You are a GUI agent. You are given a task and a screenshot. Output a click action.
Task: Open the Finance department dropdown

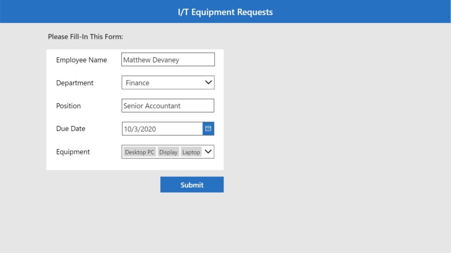point(168,83)
